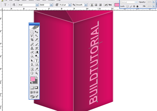This screenshot has height=111, width=157.
Task: Open the Opacity slider arrow
Action: (x=154, y=2)
